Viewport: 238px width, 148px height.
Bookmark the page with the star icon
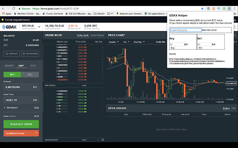click(x=202, y=9)
